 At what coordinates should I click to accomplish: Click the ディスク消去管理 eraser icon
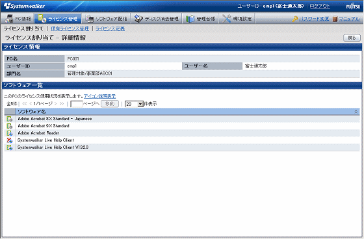[x=138, y=19]
